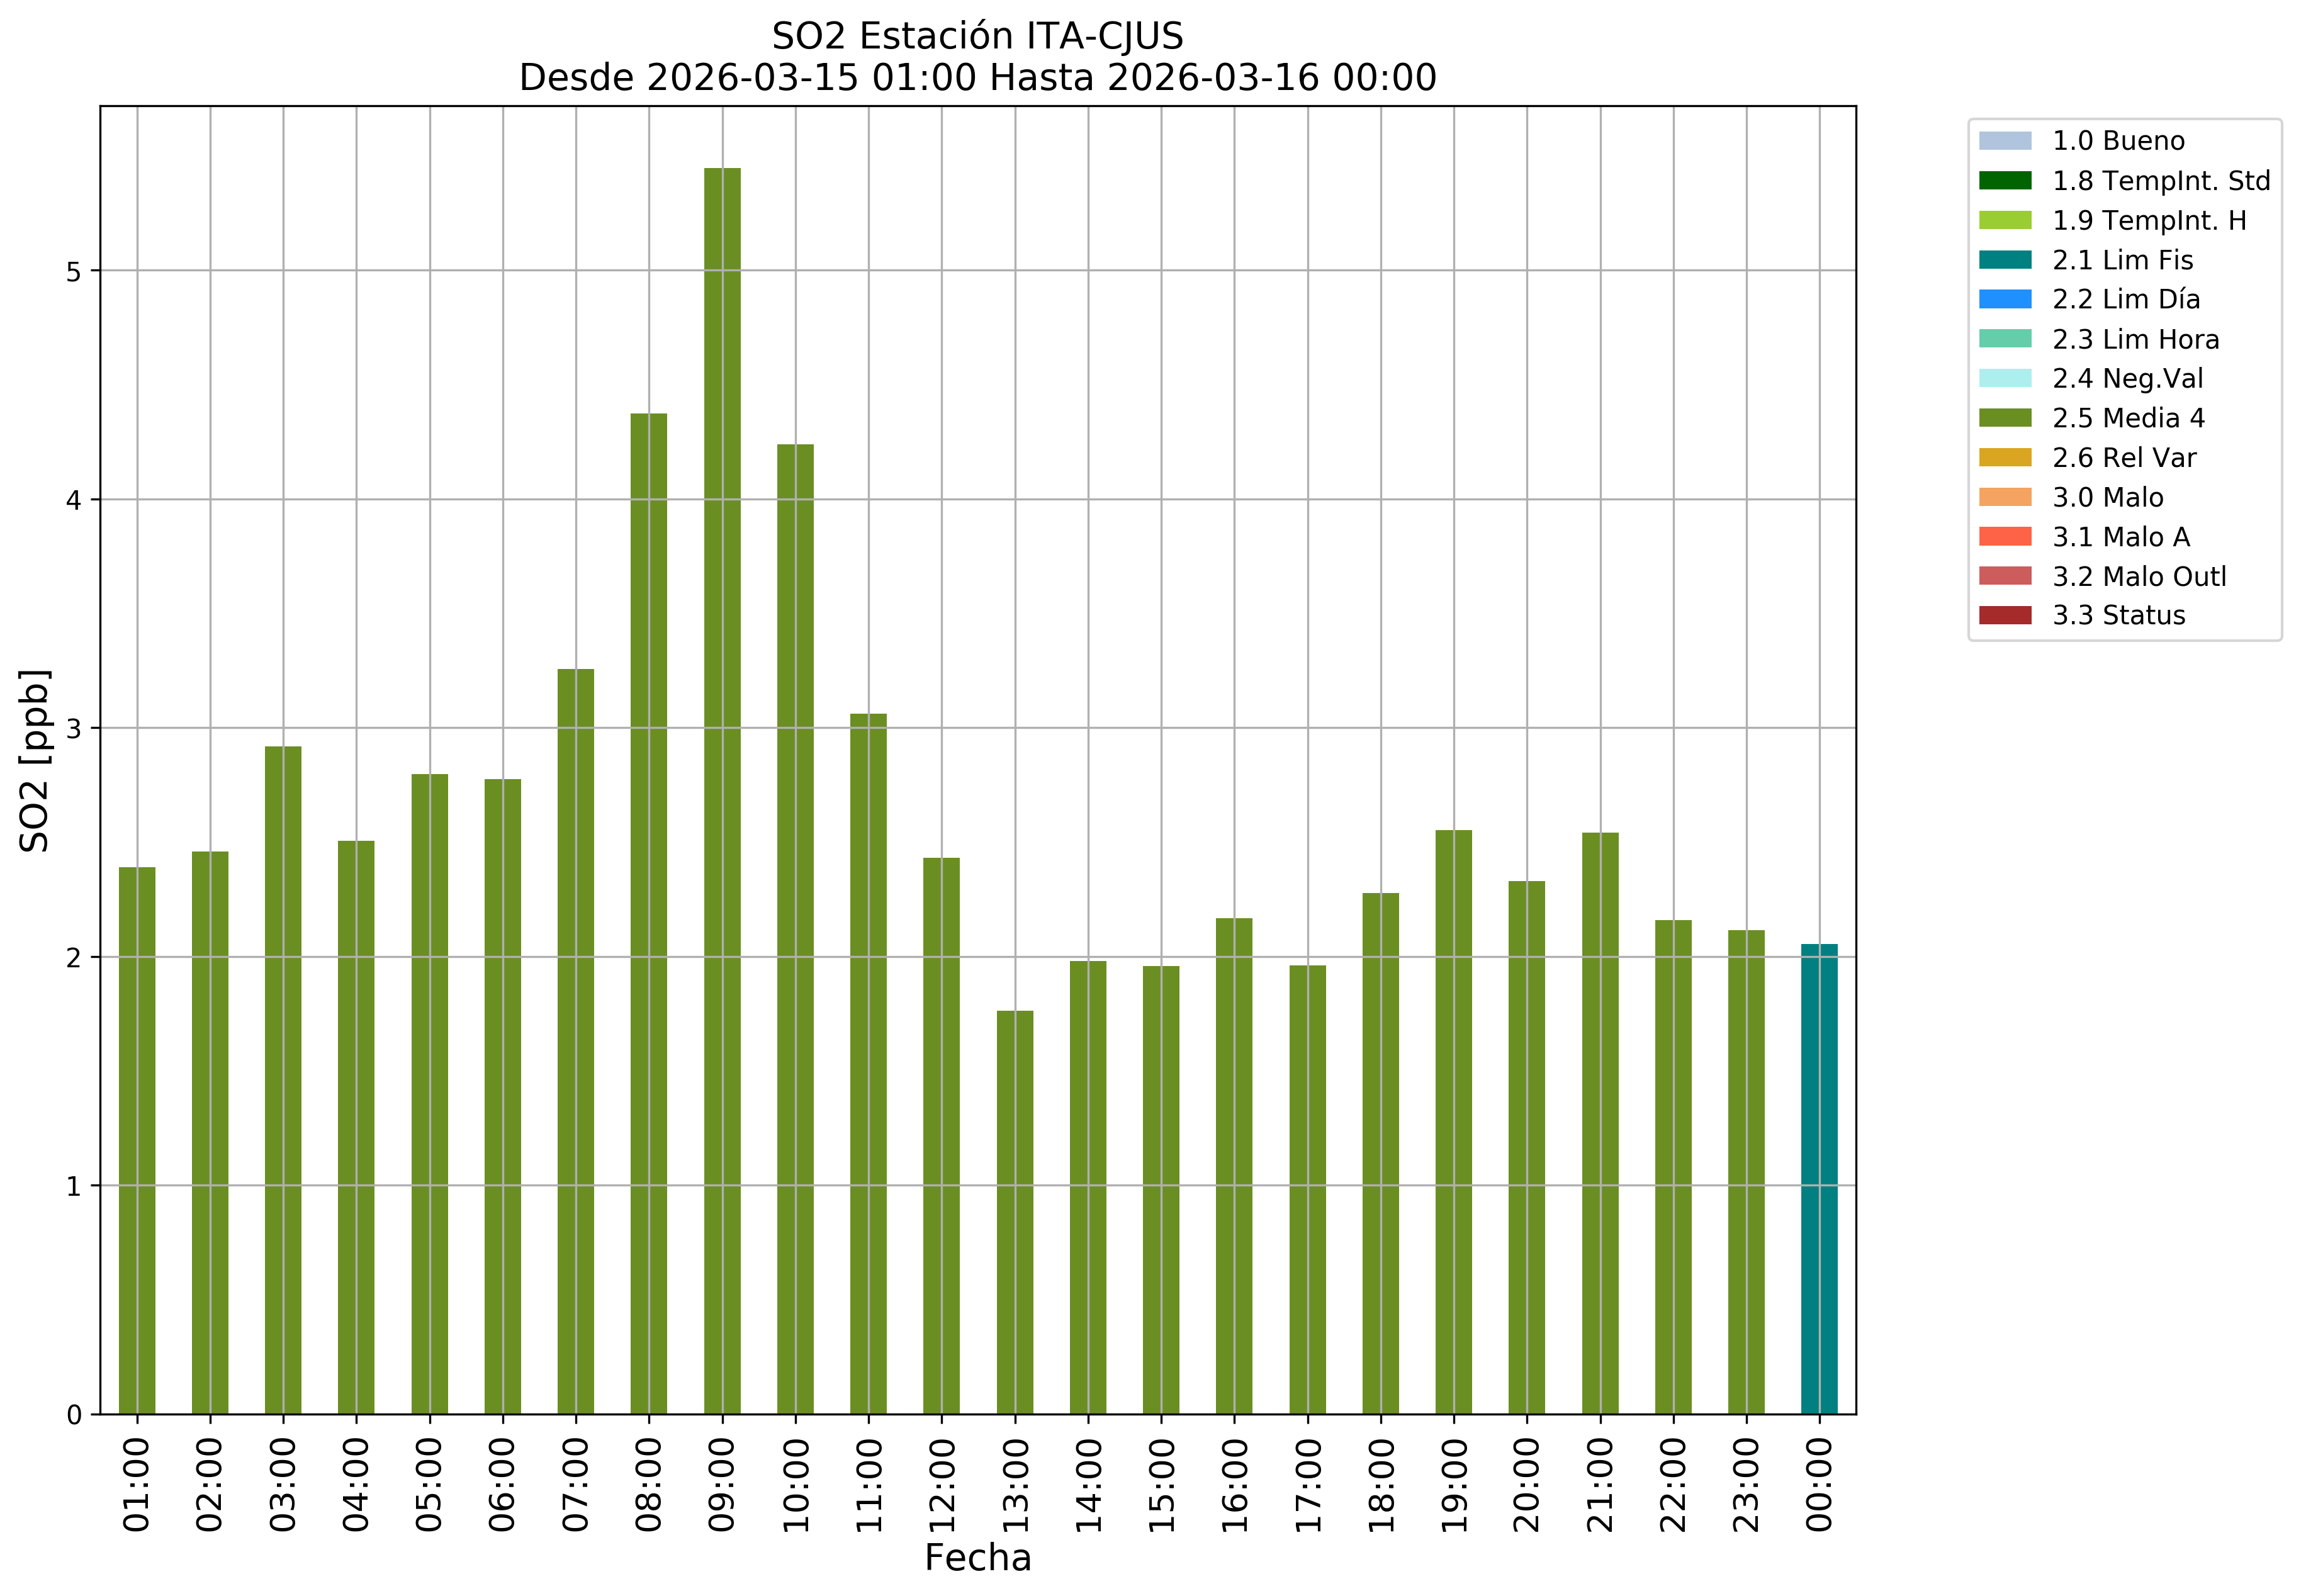Image resolution: width=2301 pixels, height=1596 pixels.
Task: Click the 1.0 Bueno legend color swatch
Action: click(2004, 141)
